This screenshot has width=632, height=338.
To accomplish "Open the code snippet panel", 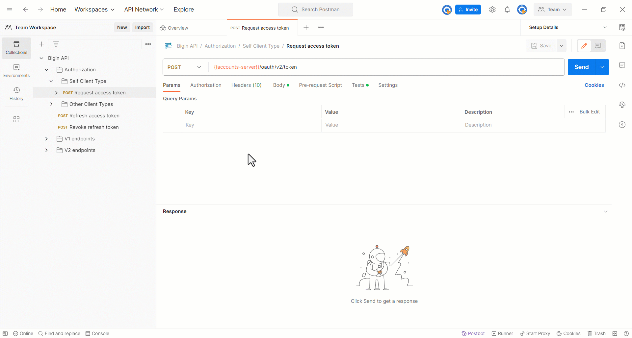I will (622, 85).
